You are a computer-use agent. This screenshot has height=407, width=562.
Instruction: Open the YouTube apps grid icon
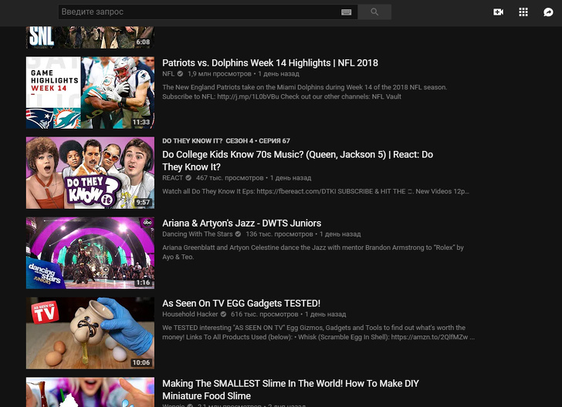point(523,12)
